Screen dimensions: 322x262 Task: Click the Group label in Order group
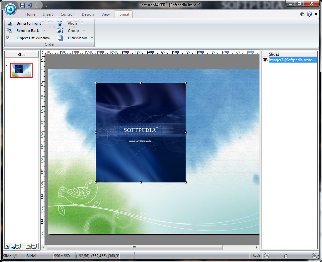(x=73, y=31)
